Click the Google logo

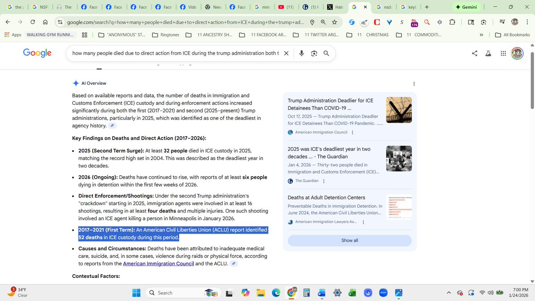pos(37,53)
